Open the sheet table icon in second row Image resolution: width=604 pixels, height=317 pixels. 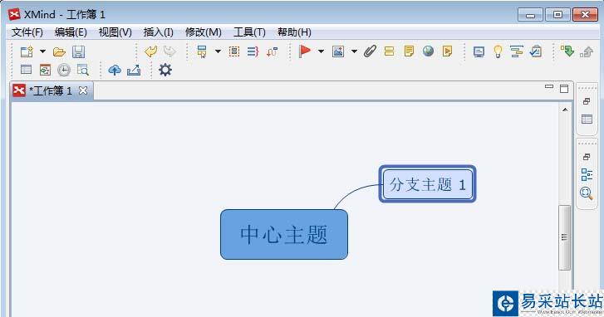pyautogui.click(x=27, y=70)
